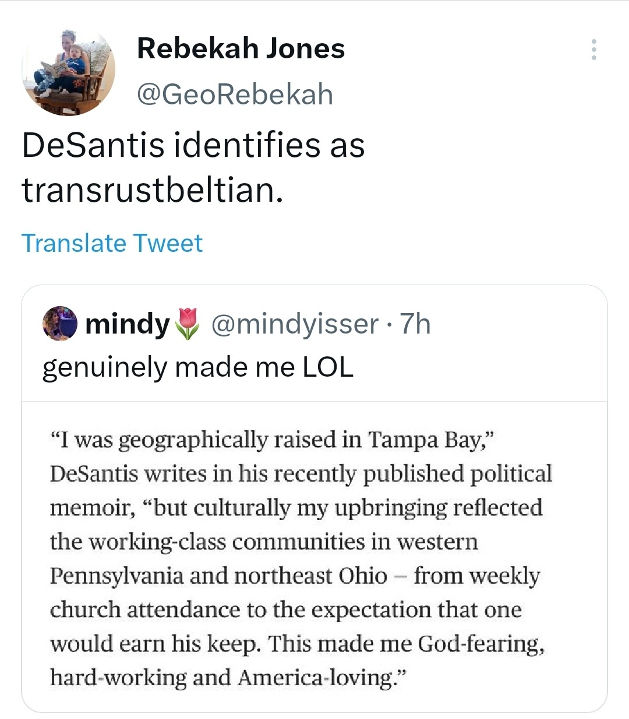Open the quoted tweet "genuinely made me LOL"
This screenshot has height=719, width=629.
click(198, 367)
